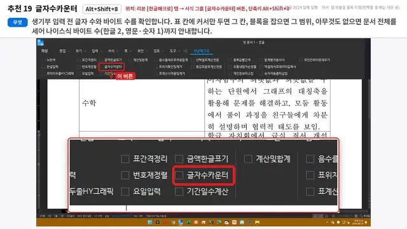The width and height of the screenshot is (407, 229).
Task: Open Microsoft Edge from the taskbar
Action: click(x=219, y=222)
